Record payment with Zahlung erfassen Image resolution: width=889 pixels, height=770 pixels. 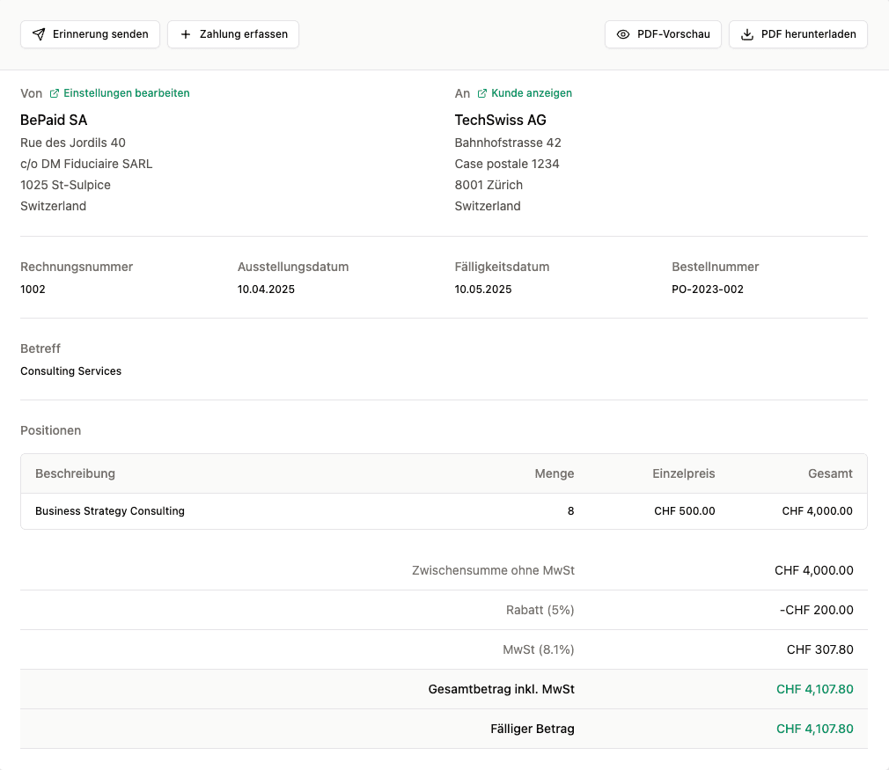pos(233,34)
